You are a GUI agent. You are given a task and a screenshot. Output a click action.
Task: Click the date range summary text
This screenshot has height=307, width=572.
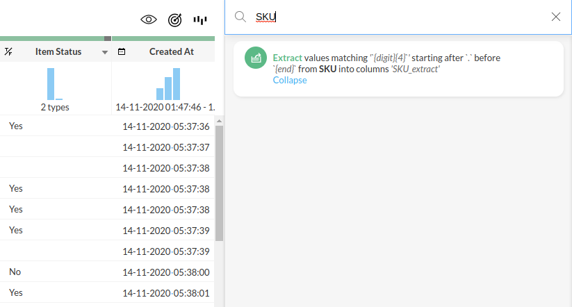click(165, 107)
